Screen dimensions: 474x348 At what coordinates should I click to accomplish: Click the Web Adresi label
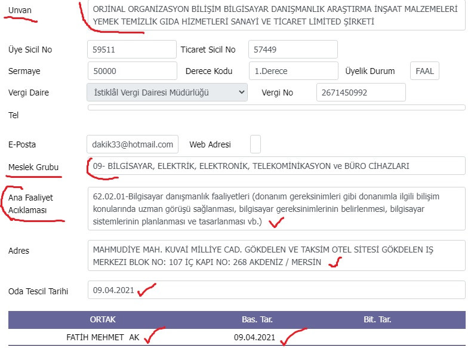coord(210,144)
